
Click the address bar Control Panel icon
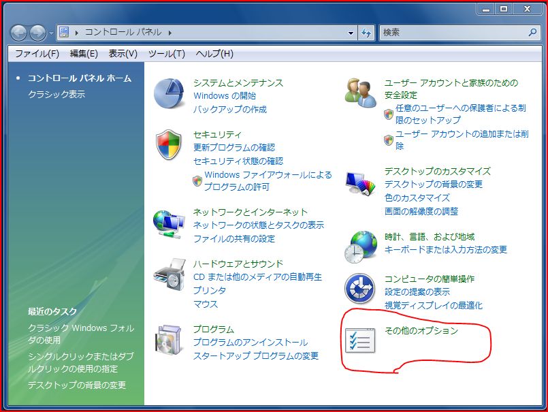click(x=64, y=33)
